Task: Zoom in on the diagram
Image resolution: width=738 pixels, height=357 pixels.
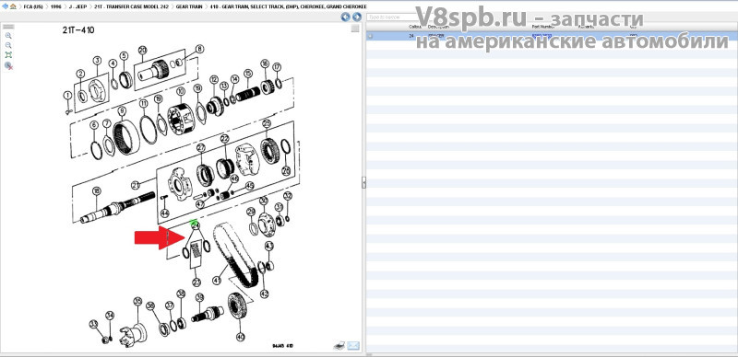Action: pos(8,36)
